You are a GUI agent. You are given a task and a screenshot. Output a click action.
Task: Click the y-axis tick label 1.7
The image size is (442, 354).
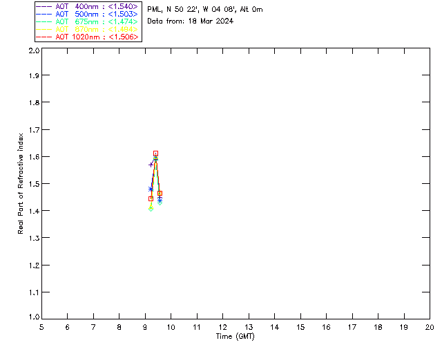[x=34, y=130]
